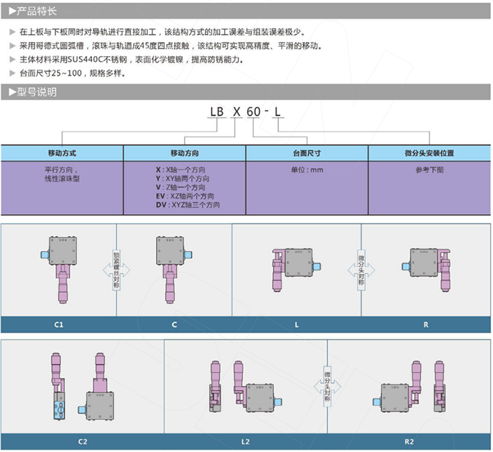The height and width of the screenshot is (452, 493).
Task: Click the 微分头对称 arrow between L and R
Action: coord(361,269)
